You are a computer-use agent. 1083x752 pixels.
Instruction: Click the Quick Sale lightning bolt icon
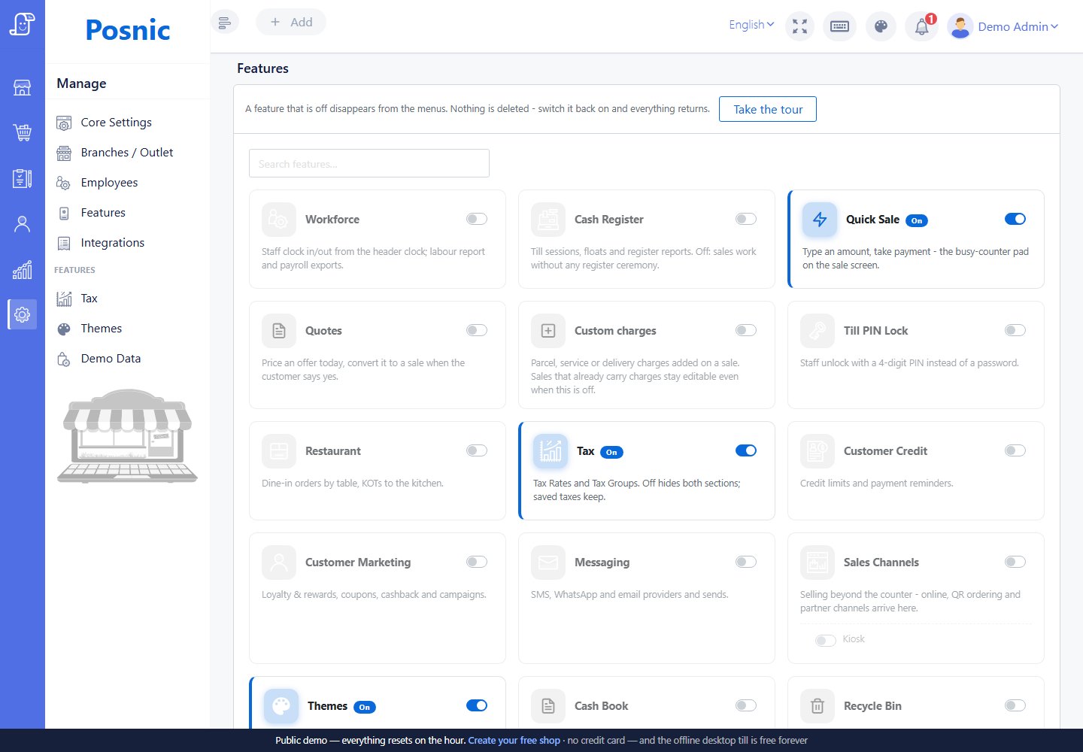(x=820, y=220)
